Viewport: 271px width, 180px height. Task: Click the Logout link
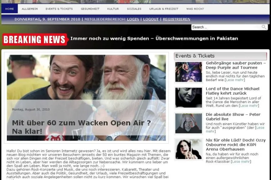pyautogui.click(x=151, y=19)
